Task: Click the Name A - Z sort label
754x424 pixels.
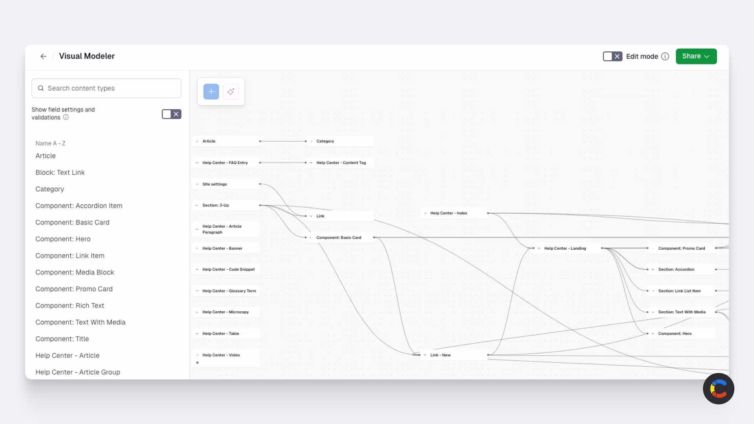Action: [x=50, y=143]
